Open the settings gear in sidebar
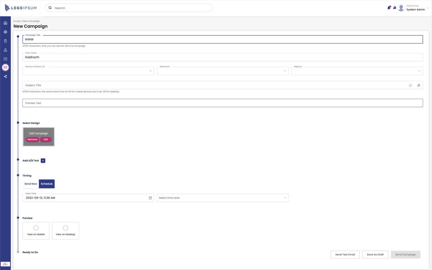432x270 pixels. (5, 32)
